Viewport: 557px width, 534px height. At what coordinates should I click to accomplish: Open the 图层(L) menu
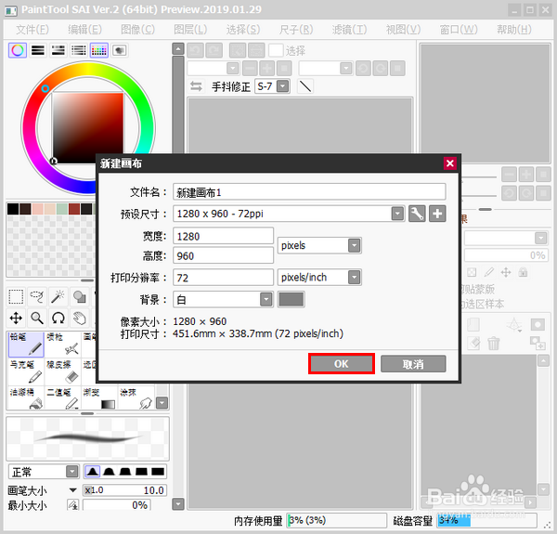coord(190,30)
